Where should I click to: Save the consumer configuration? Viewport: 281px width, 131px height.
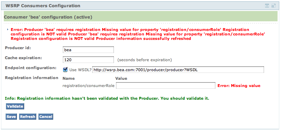click(11, 117)
